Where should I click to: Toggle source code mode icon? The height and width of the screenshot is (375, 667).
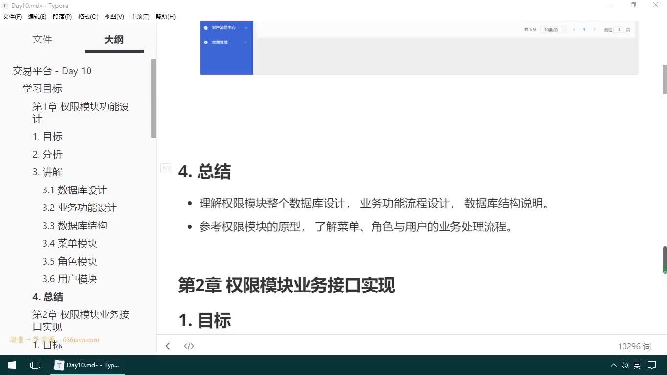click(x=189, y=346)
